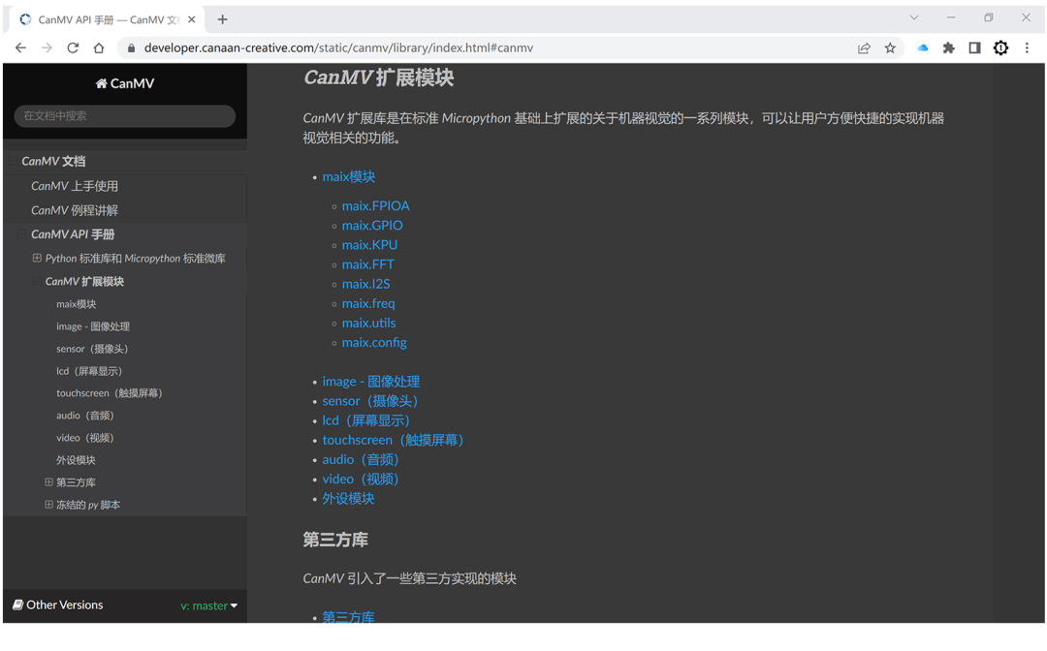
Task: Open maix.I2S link
Action: (365, 284)
